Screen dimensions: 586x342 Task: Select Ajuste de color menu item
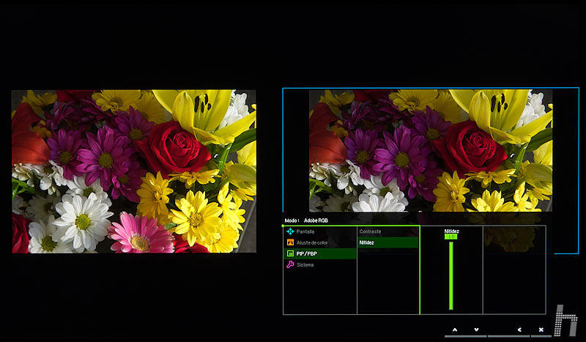click(312, 242)
